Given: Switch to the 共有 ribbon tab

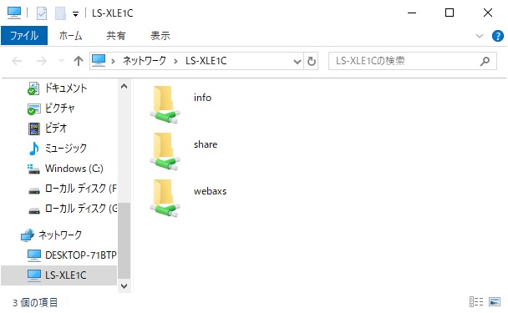Looking at the screenshot, I should (116, 35).
